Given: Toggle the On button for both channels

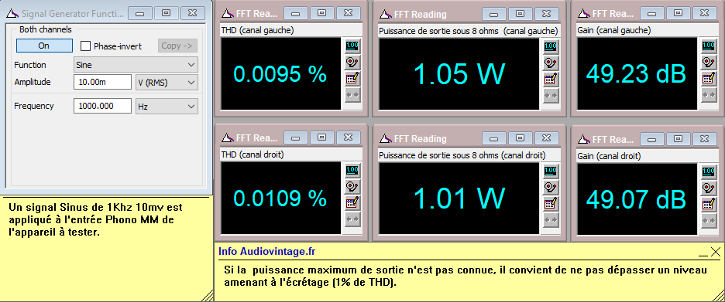Looking at the screenshot, I should 44,46.
